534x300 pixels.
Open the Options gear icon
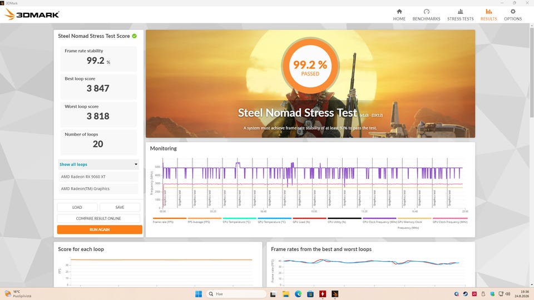click(513, 12)
